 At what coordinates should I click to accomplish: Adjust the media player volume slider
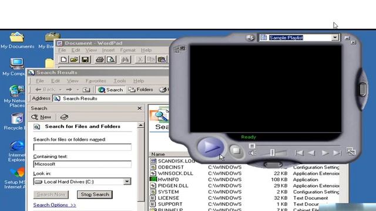tap(272, 152)
